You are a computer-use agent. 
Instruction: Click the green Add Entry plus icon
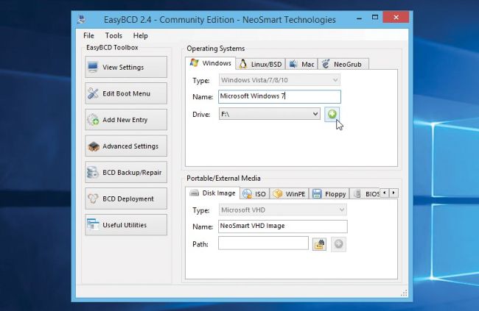tap(332, 114)
